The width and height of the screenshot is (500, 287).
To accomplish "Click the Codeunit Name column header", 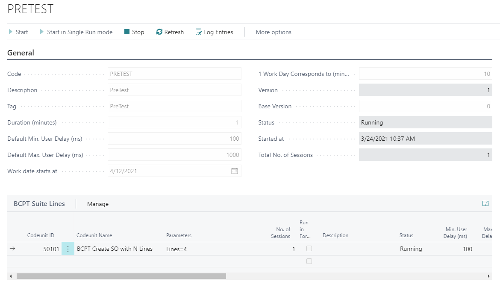I will click(94, 235).
